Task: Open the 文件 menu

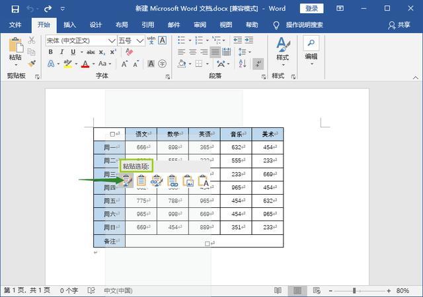Action: [15, 25]
